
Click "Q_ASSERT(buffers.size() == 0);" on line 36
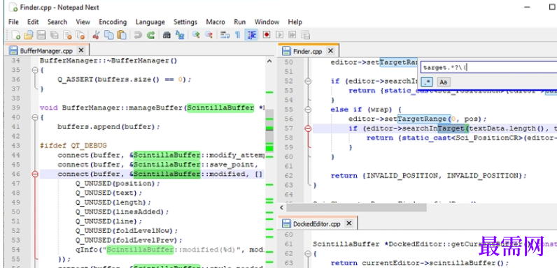(x=125, y=80)
